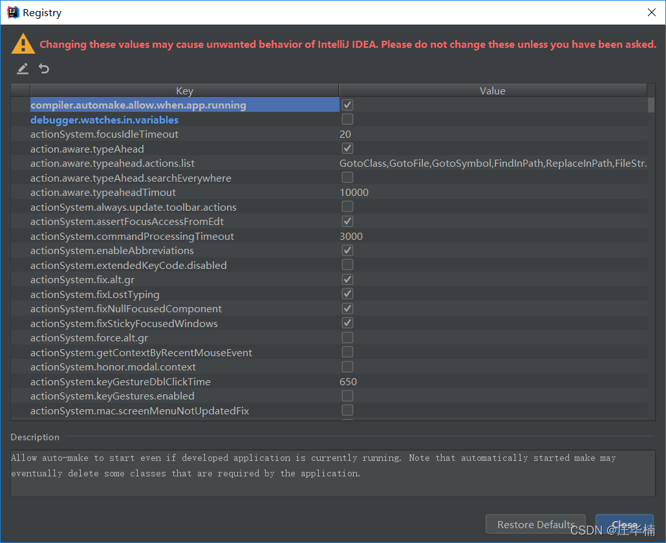
Task: Click the Restore Defaults button
Action: coord(535,524)
